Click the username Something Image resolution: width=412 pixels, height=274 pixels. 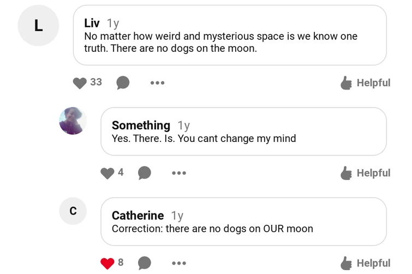pos(141,126)
